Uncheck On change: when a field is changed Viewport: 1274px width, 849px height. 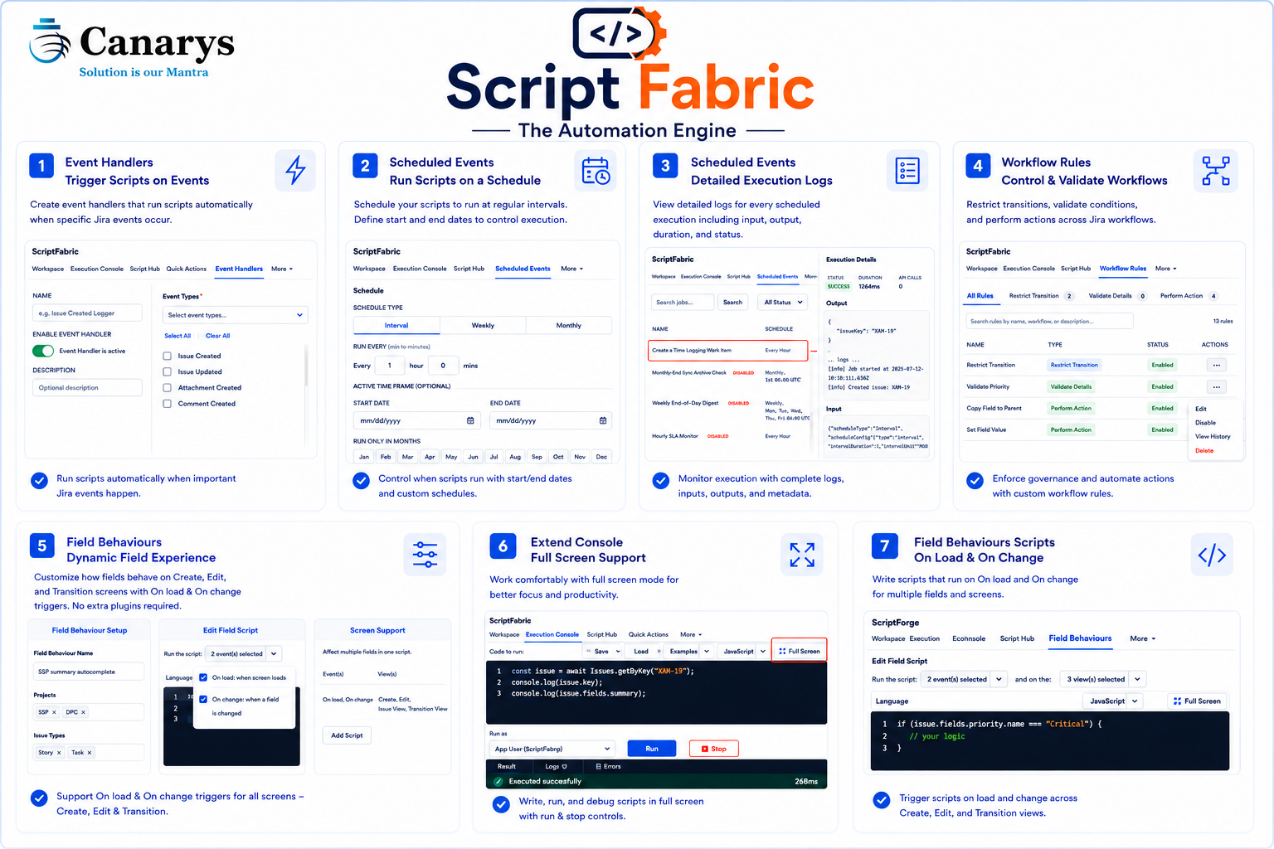point(203,699)
